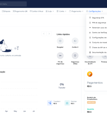Click the Solicitar R$ 0 label
Screen dimensions: 107x113
click(x=74, y=102)
